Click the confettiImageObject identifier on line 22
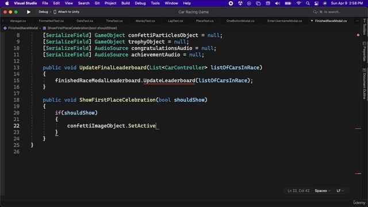Image resolution: width=368 pixels, height=207 pixels. (x=96, y=126)
